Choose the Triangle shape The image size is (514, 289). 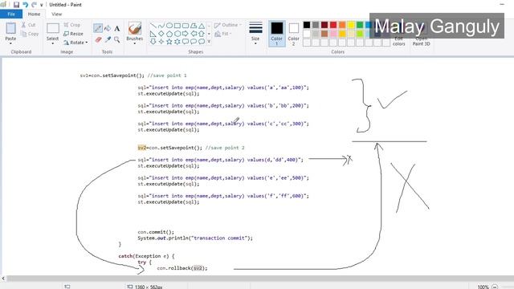(x=202, y=26)
